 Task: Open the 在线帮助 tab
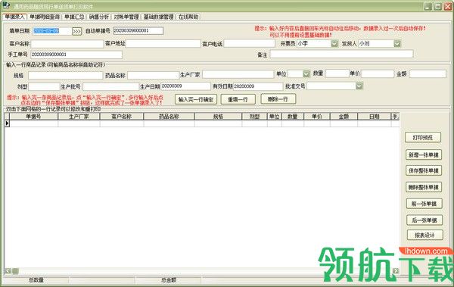(x=188, y=17)
